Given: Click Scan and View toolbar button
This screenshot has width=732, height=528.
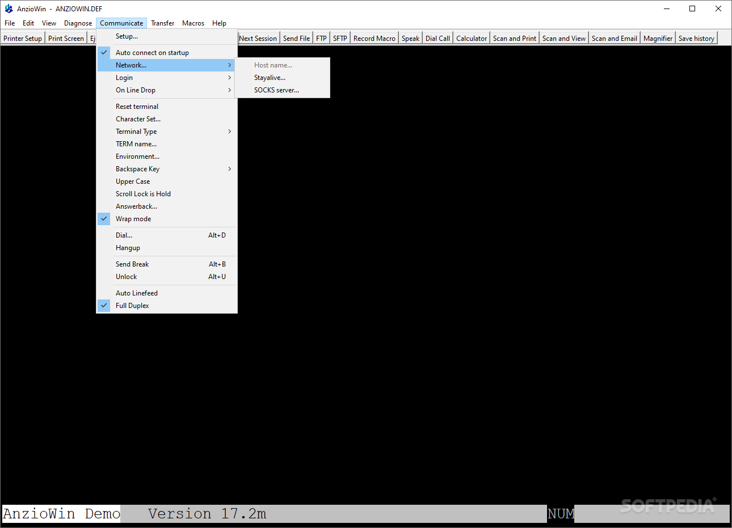Looking at the screenshot, I should (564, 38).
